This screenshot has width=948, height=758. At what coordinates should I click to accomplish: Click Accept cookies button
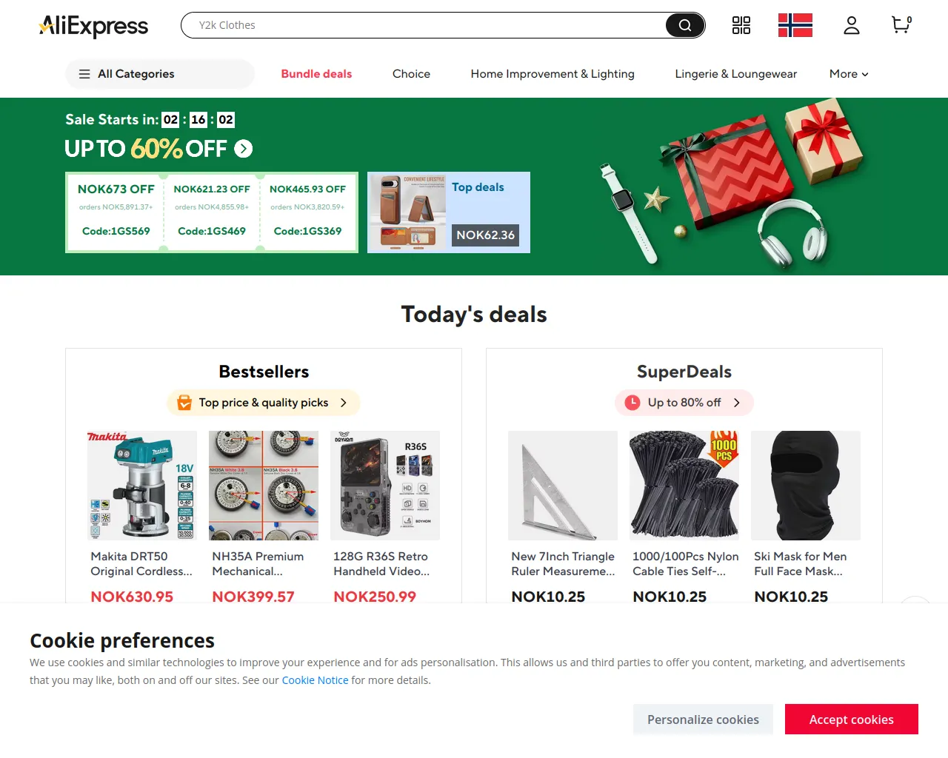(852, 720)
